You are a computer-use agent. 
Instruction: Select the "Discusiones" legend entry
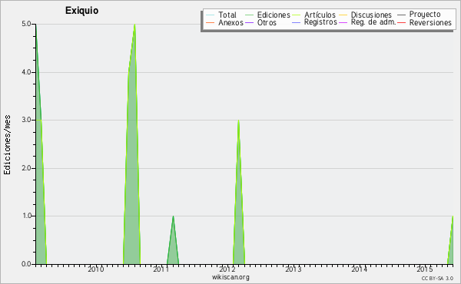[371, 15]
